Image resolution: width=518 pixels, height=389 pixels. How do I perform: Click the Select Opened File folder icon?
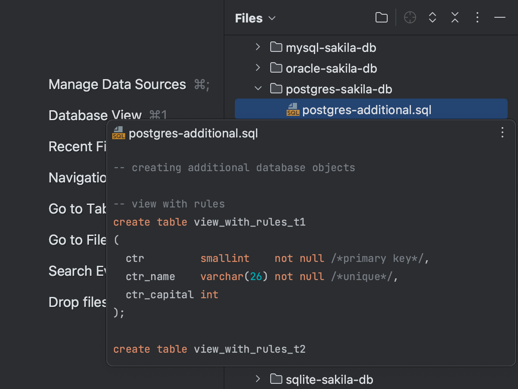tap(382, 18)
